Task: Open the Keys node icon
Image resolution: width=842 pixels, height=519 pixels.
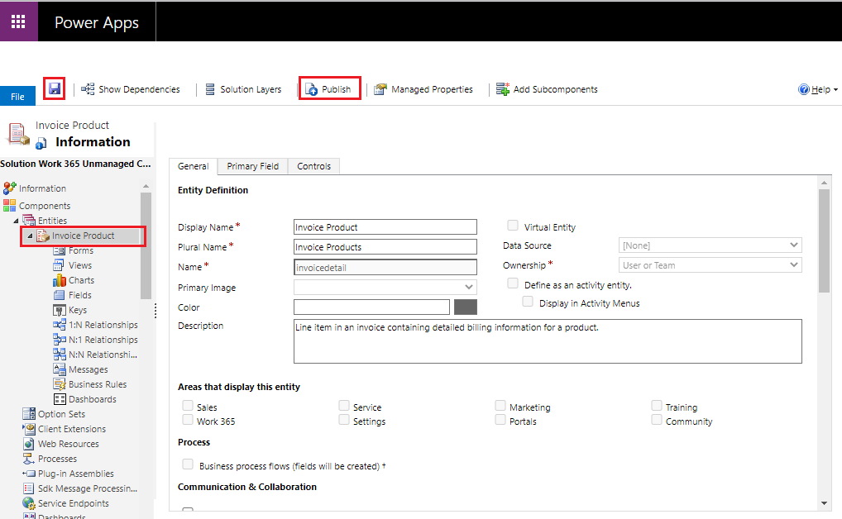Action: [59, 310]
